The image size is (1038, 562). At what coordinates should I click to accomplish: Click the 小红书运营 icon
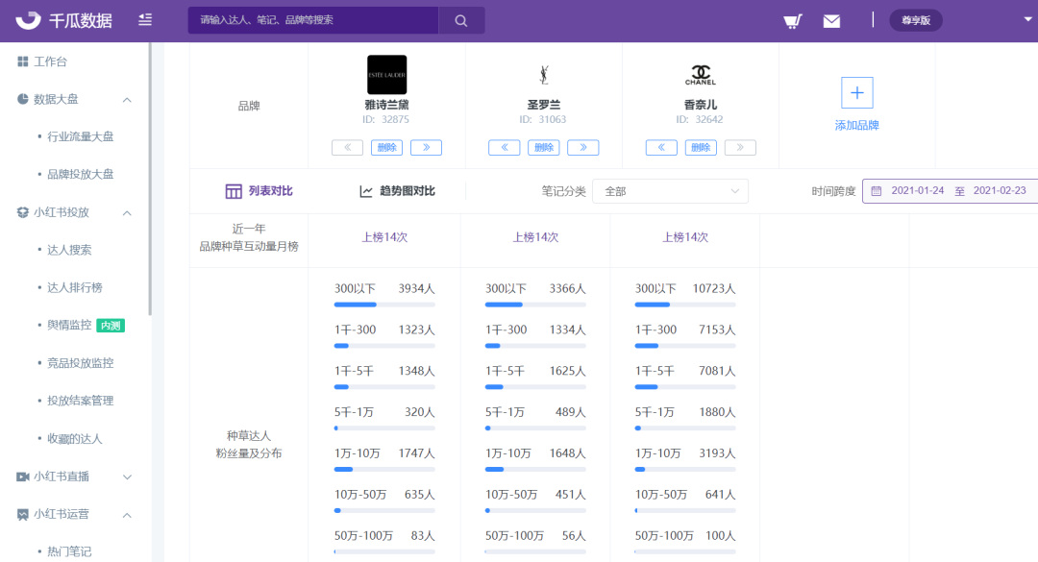22,514
